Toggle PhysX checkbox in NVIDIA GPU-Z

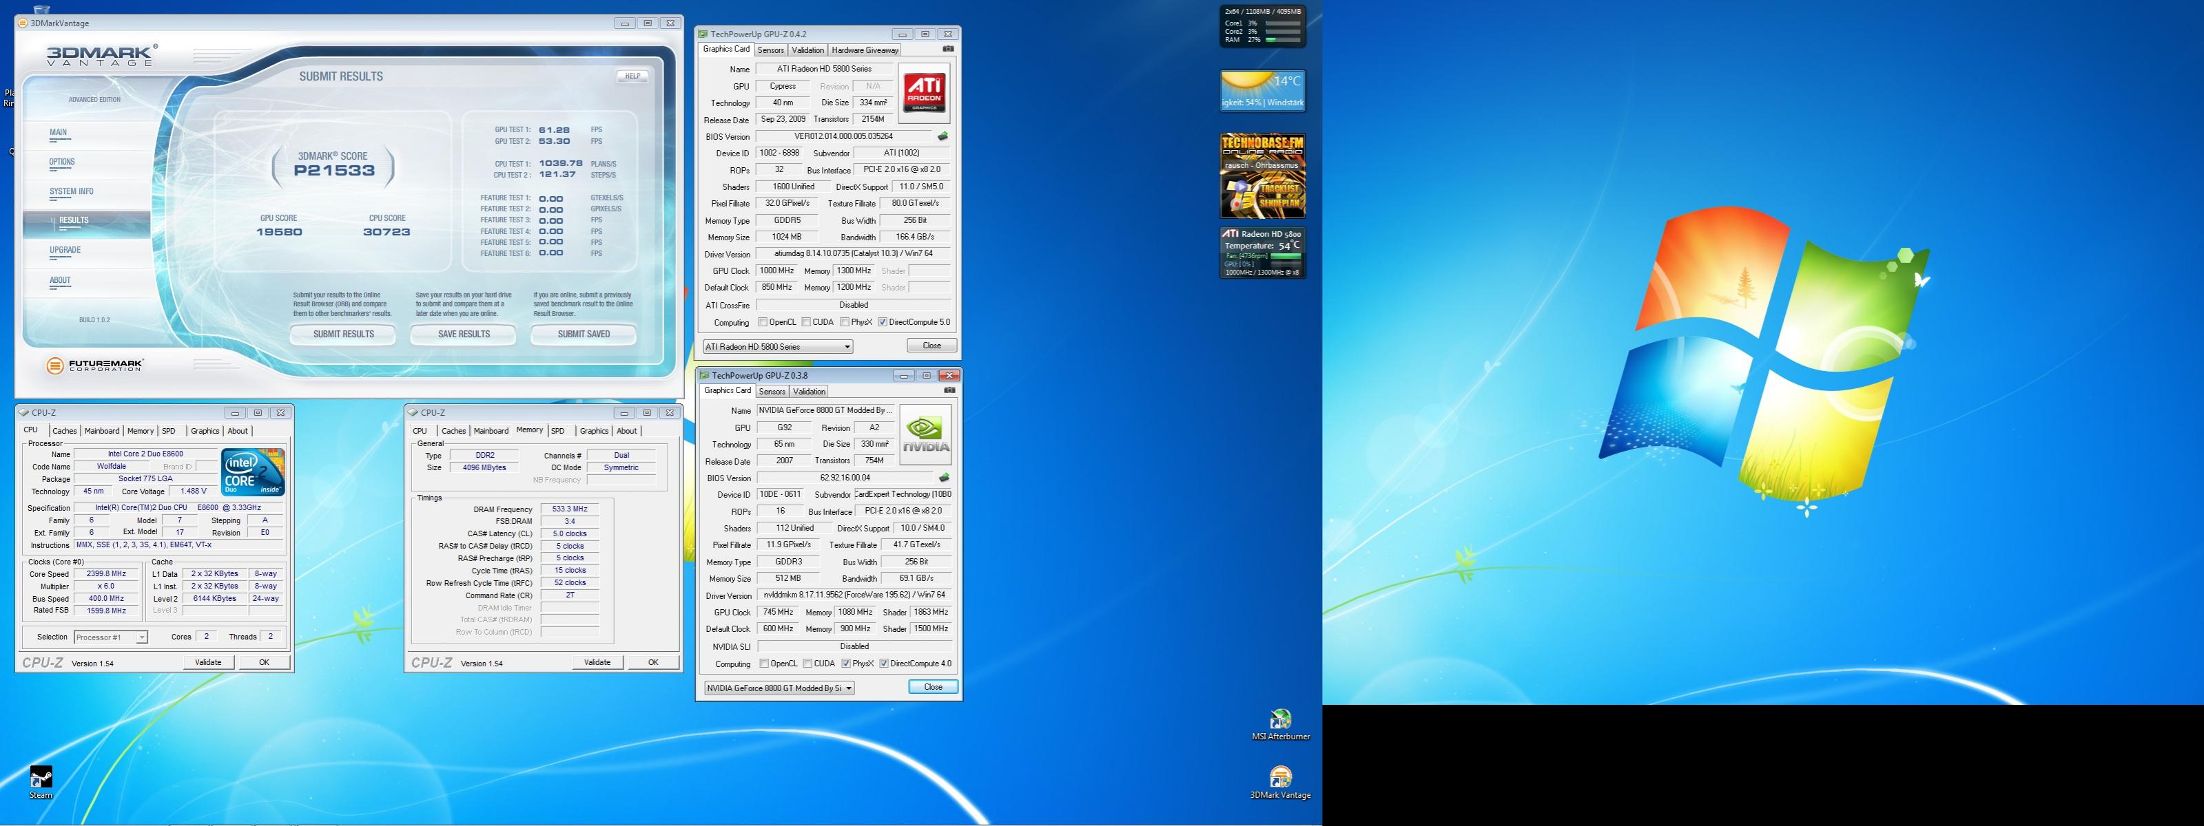click(845, 664)
